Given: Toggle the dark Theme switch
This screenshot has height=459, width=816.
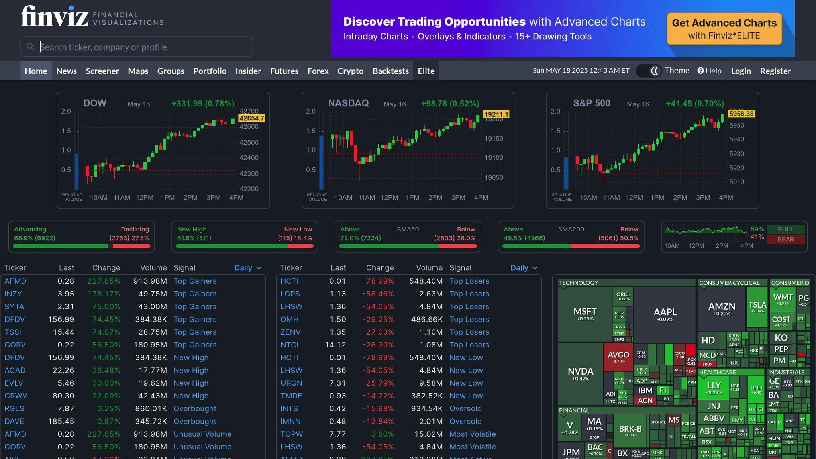Looking at the screenshot, I should (x=649, y=71).
